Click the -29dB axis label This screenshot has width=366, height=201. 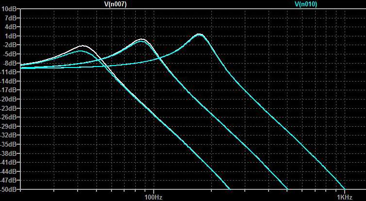pos(9,126)
